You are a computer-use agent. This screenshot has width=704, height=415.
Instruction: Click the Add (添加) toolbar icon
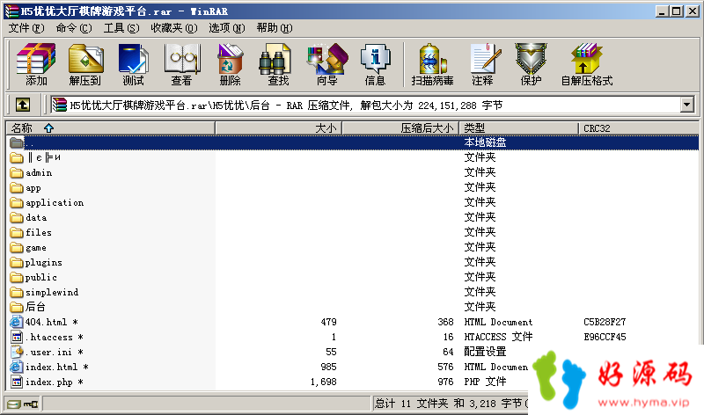(x=36, y=58)
